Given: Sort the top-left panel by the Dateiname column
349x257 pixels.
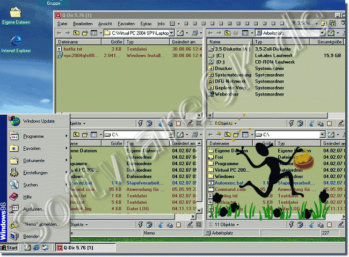Looking at the screenshot, I should click(78, 42).
